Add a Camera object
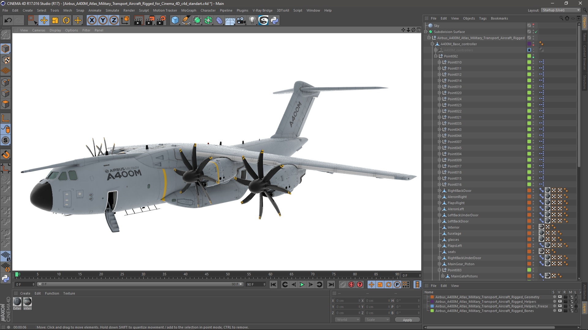The height and width of the screenshot is (330, 588). (x=241, y=20)
